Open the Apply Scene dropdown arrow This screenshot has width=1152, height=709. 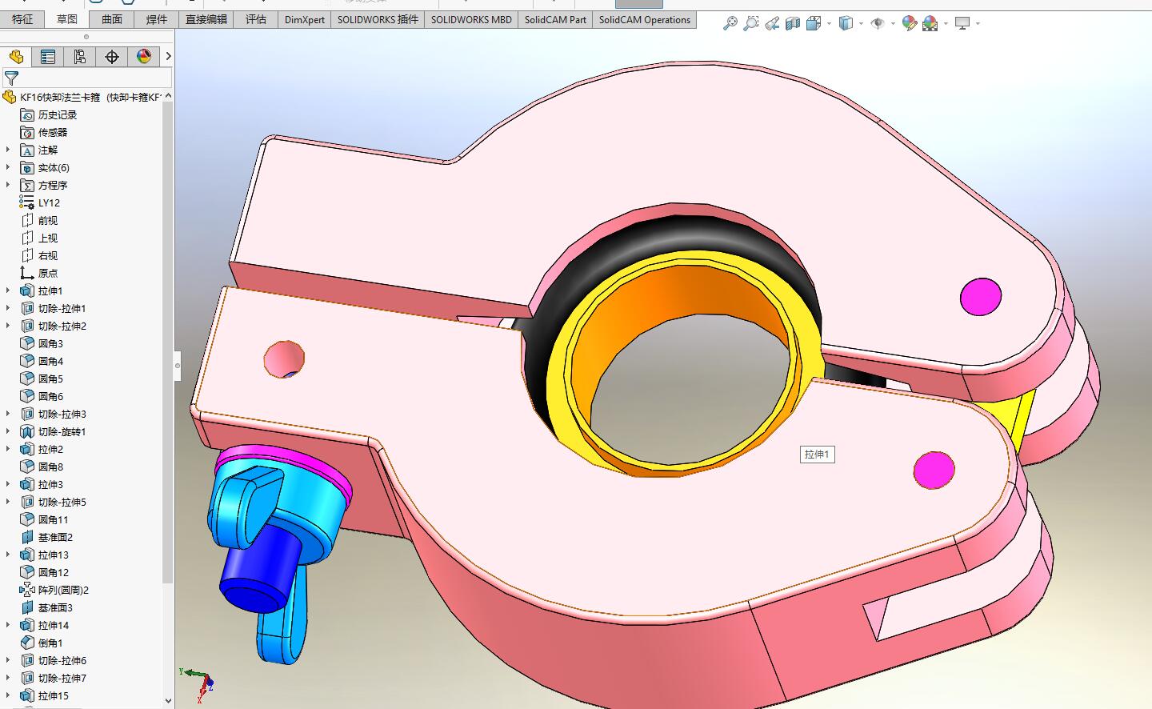point(946,24)
